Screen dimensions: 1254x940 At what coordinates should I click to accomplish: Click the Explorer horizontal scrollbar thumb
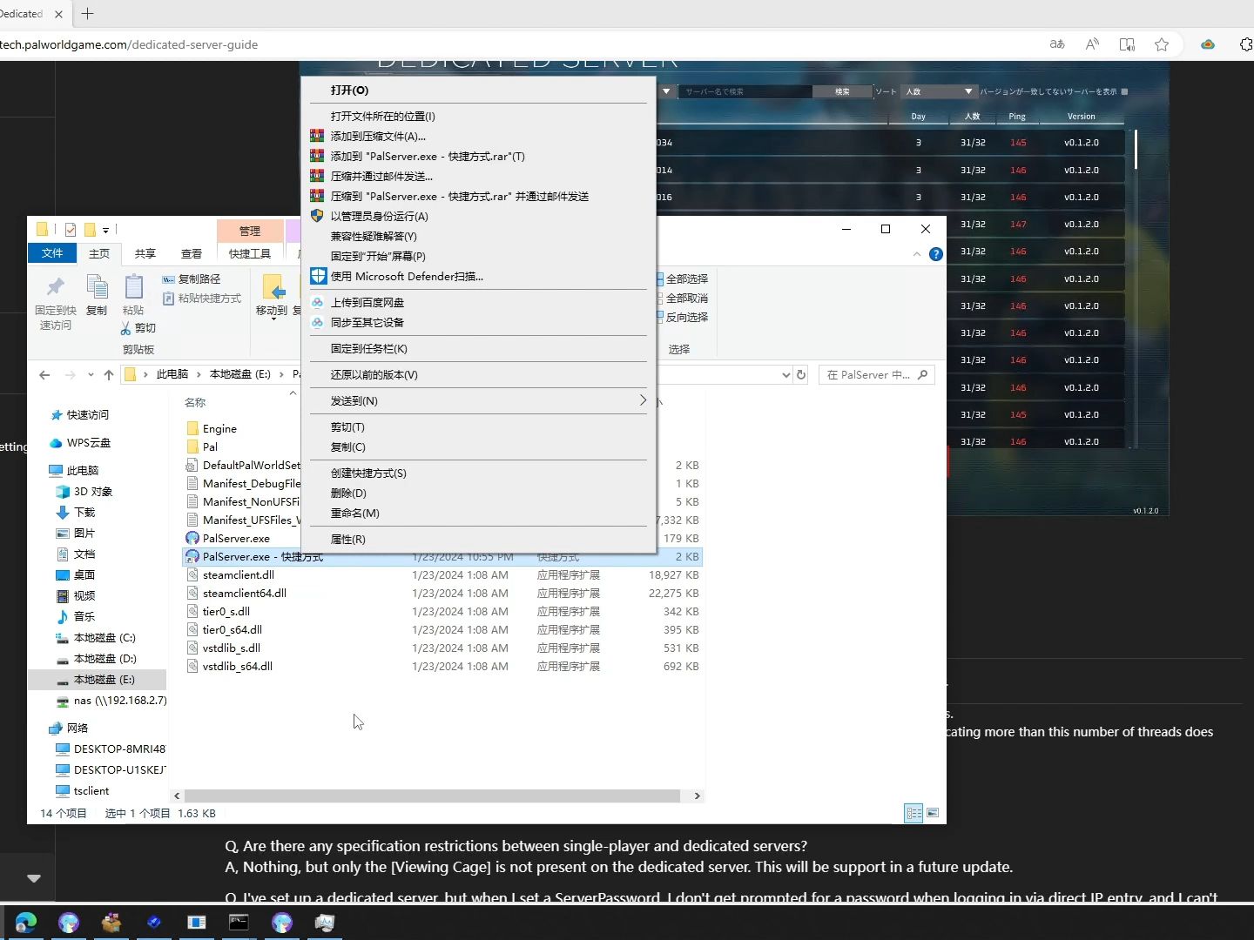click(432, 796)
